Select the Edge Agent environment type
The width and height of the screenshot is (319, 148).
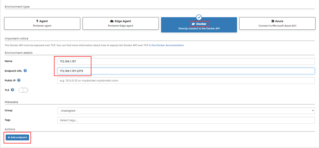click(x=120, y=24)
